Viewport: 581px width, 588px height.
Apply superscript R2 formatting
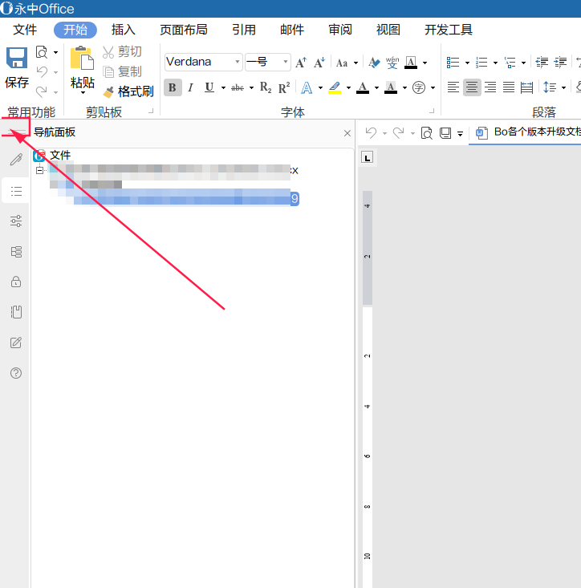pyautogui.click(x=284, y=87)
